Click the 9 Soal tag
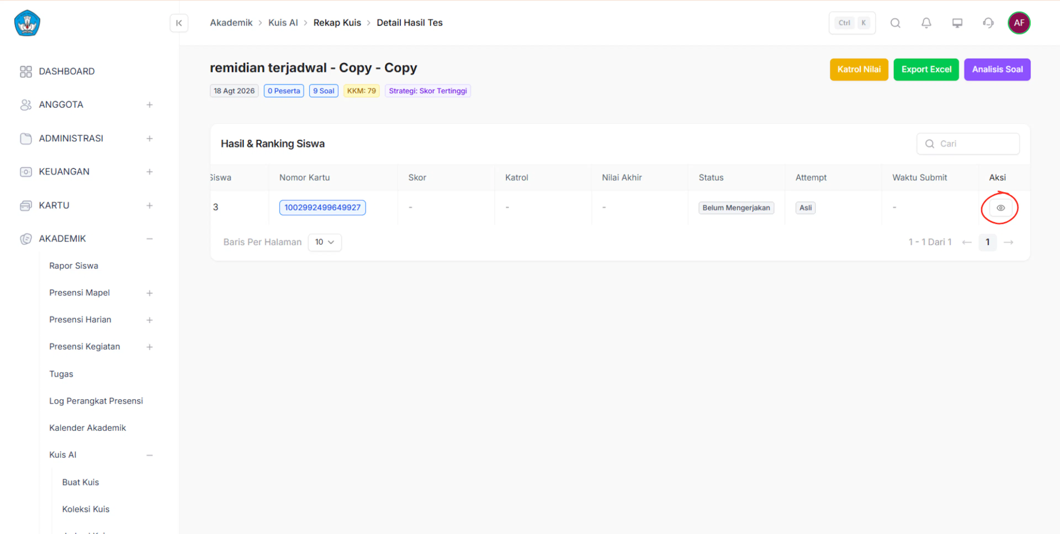 click(x=324, y=91)
